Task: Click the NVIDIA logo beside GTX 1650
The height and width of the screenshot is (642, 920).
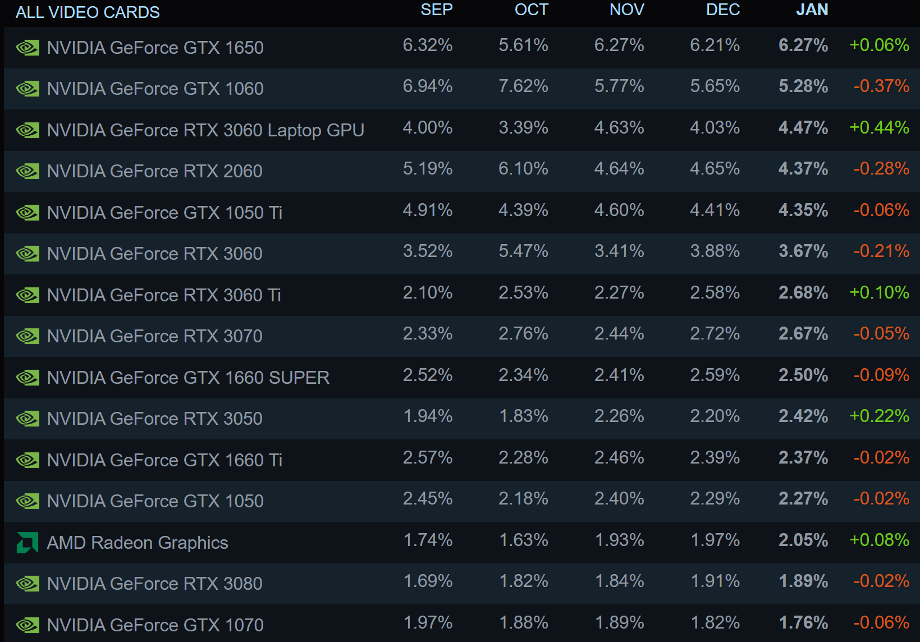Action: pyautogui.click(x=27, y=48)
